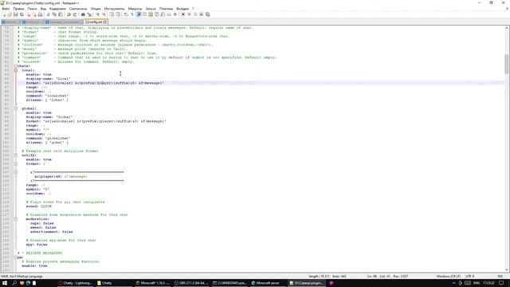Click the line "command: 'localchat'"
The height and width of the screenshot is (287, 510).
pyautogui.click(x=47, y=96)
